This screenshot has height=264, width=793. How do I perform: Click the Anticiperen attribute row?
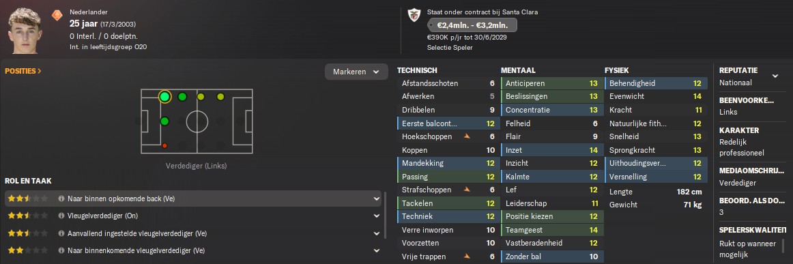click(x=552, y=83)
